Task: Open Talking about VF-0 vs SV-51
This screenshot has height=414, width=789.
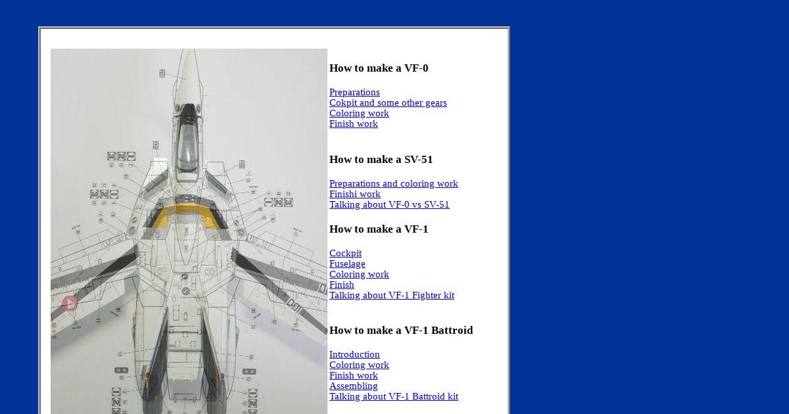Action: [x=389, y=204]
